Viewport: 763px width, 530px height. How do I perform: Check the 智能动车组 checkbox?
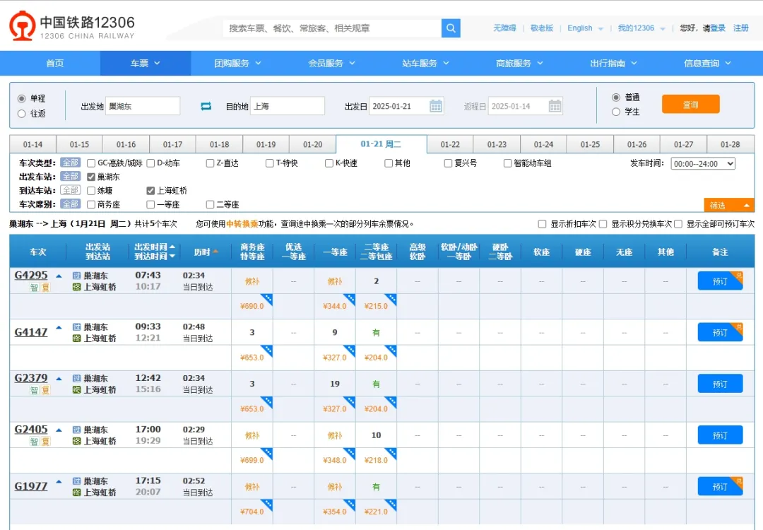point(507,163)
